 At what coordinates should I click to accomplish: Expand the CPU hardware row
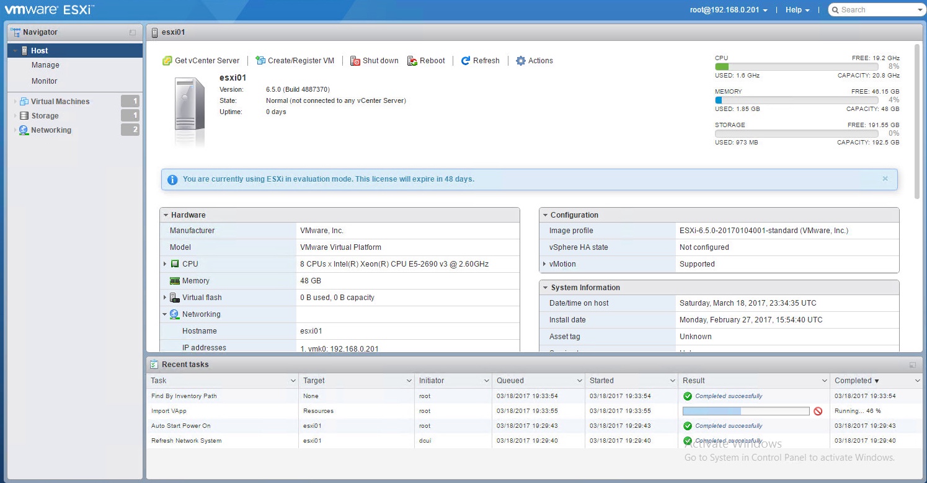click(x=165, y=264)
